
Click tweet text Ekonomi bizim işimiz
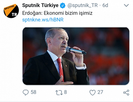(x=68, y=13)
